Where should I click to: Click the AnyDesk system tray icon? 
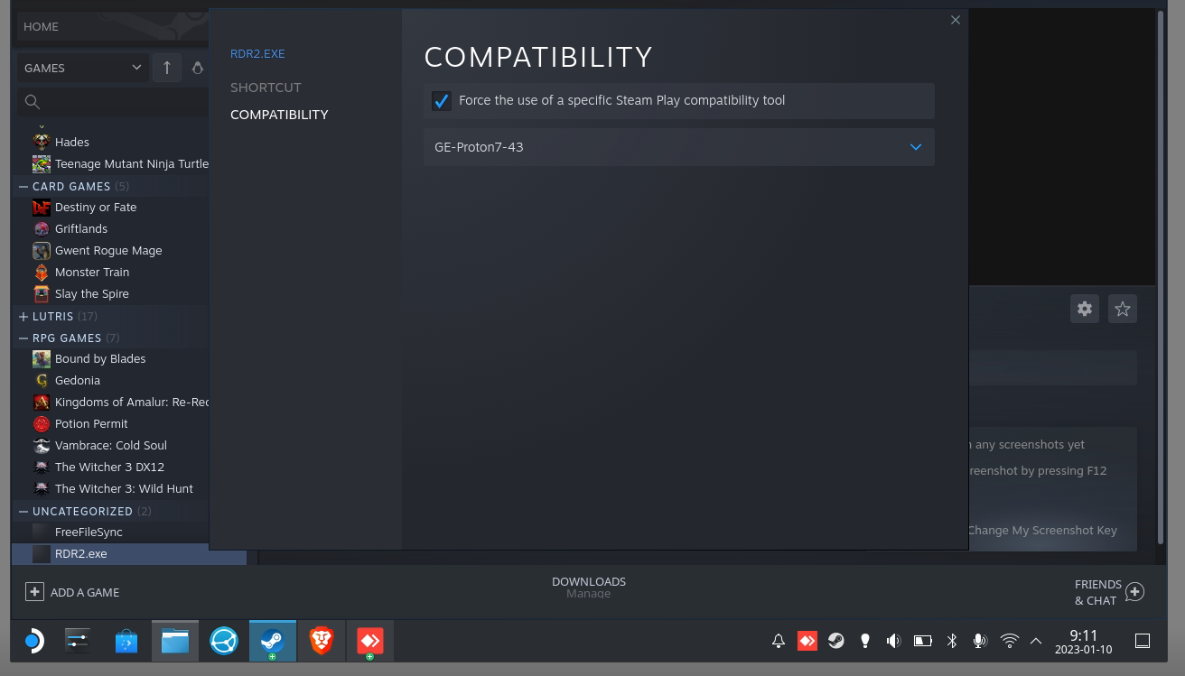point(807,641)
